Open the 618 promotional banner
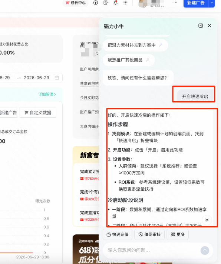The image size is (221, 264). (x=86, y=249)
